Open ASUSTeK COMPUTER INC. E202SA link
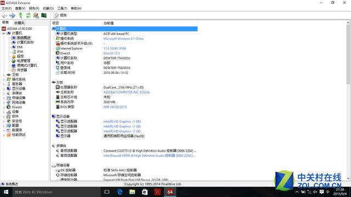 pyautogui.click(x=127, y=92)
